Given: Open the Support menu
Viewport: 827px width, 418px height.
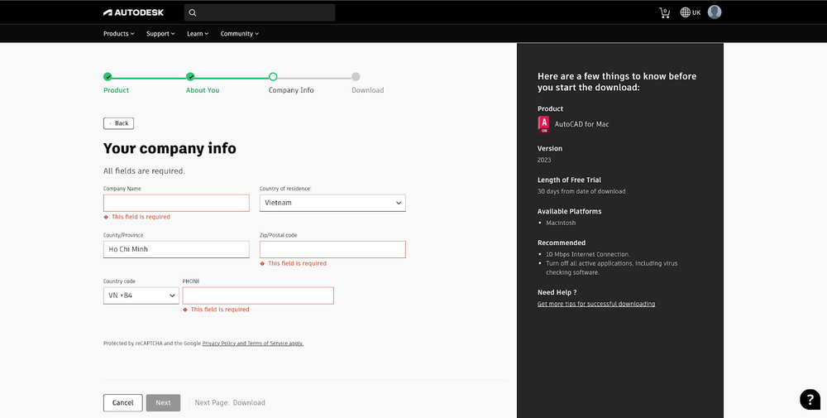Looking at the screenshot, I should [x=160, y=34].
